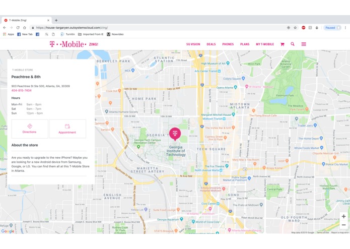Screen dimensions: 350x249
Task: Click the High Museum of Art marker
Action: 228,63
